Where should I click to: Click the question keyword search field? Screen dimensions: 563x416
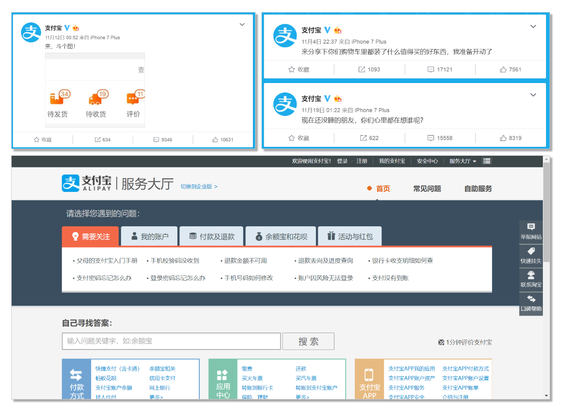[172, 341]
